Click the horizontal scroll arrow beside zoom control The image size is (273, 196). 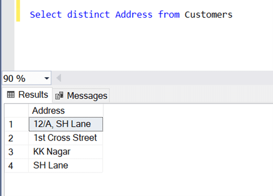coord(58,78)
